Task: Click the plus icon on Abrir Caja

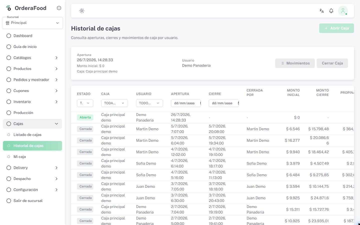Action: click(x=326, y=28)
